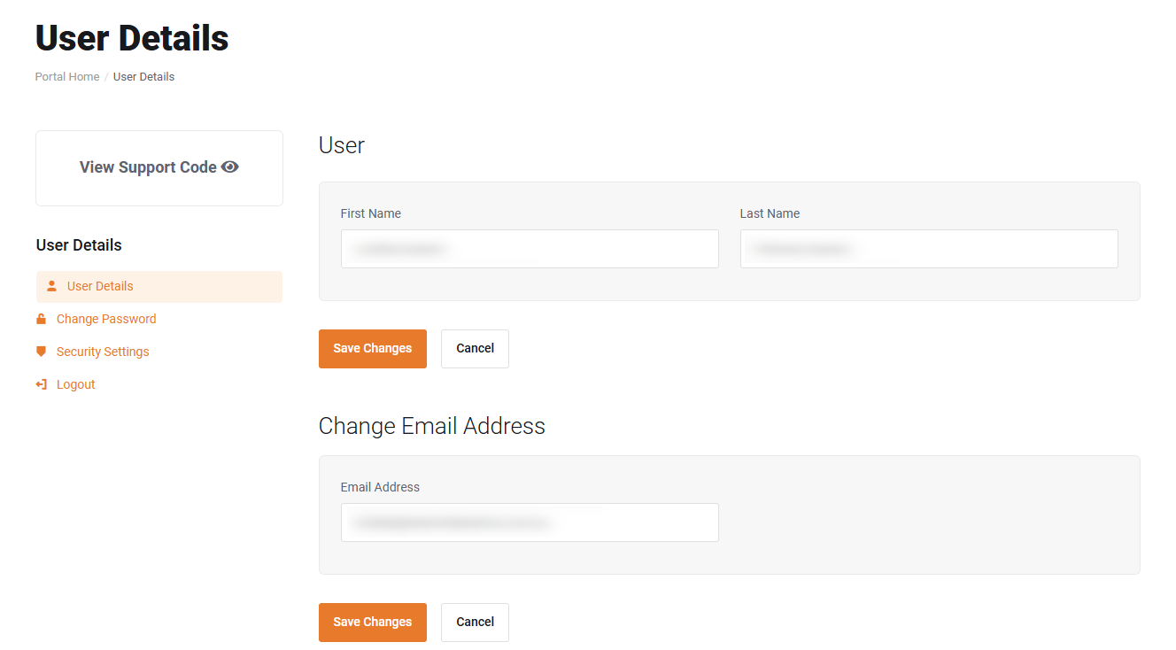Save Changes under Change Email Address
The height and width of the screenshot is (650, 1176).
click(373, 623)
